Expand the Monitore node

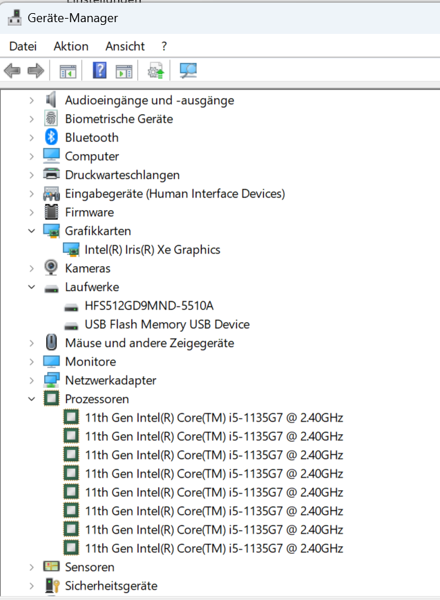(32, 362)
